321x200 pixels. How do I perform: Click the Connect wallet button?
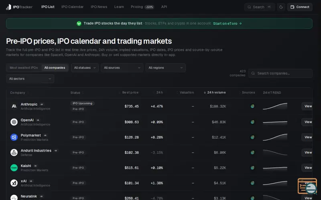click(x=300, y=7)
